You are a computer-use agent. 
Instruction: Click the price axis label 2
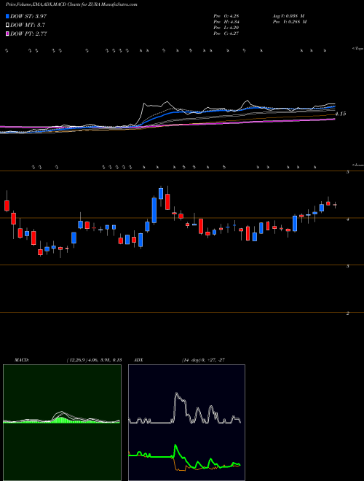coord(348,313)
